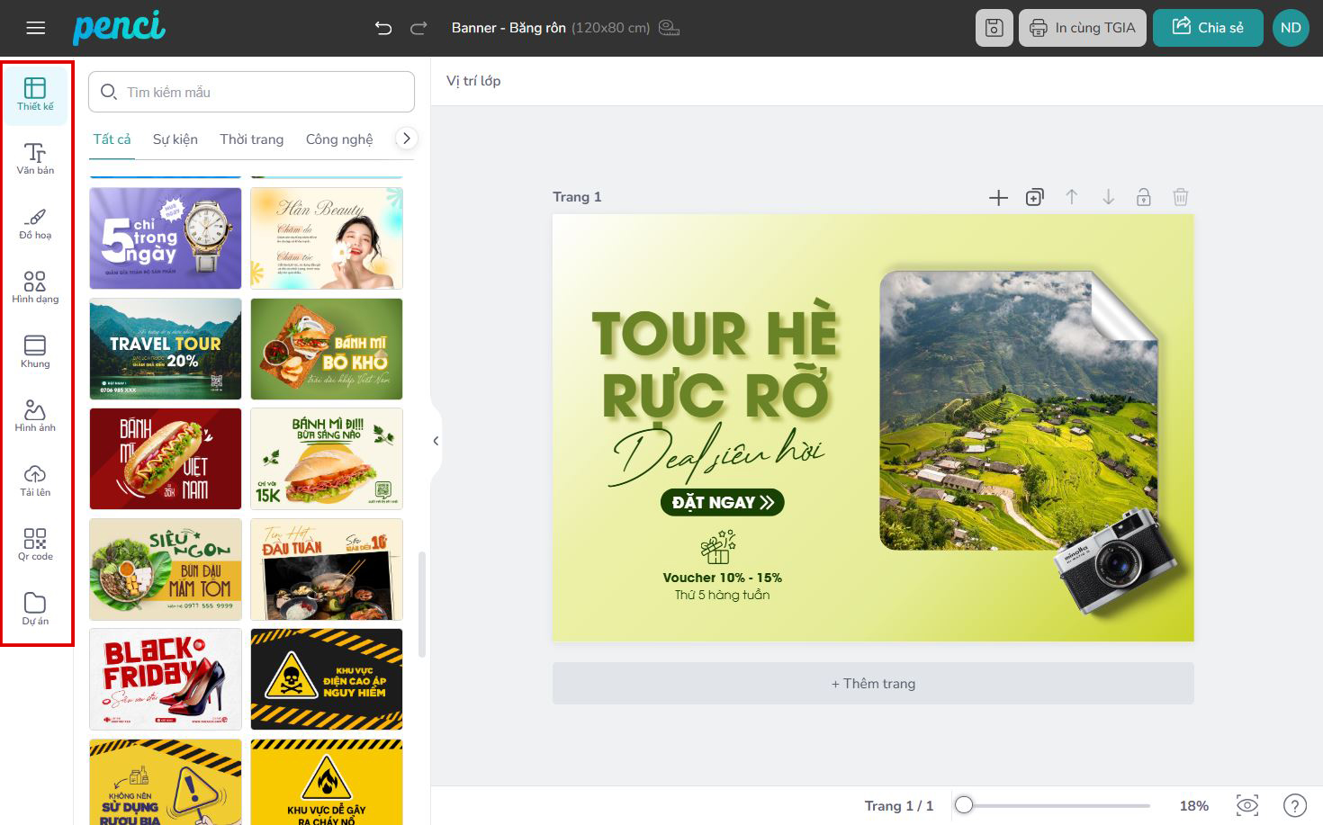Click the Chia sẻ share button
This screenshot has height=825, width=1323.
click(1208, 28)
